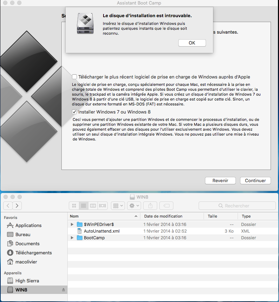This screenshot has height=302, width=279.
Task: Close the Finder WIN8 window
Action: (6, 197)
